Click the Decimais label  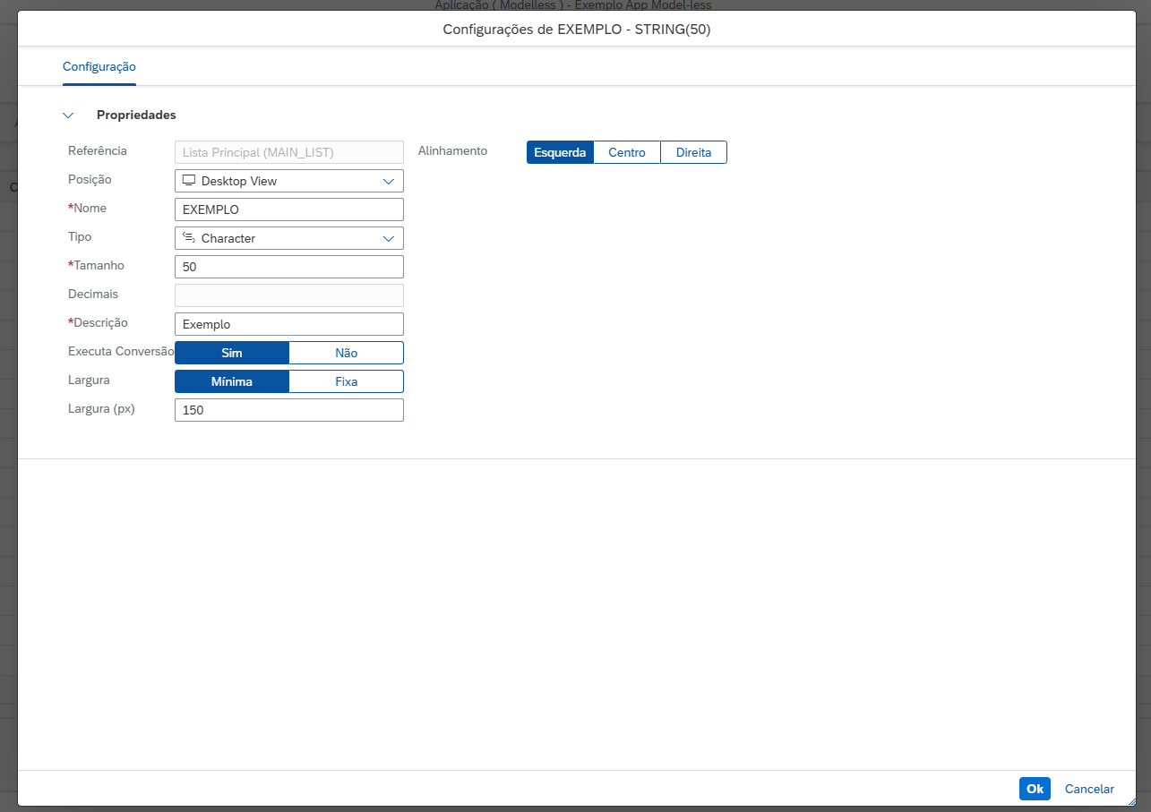pyautogui.click(x=93, y=294)
